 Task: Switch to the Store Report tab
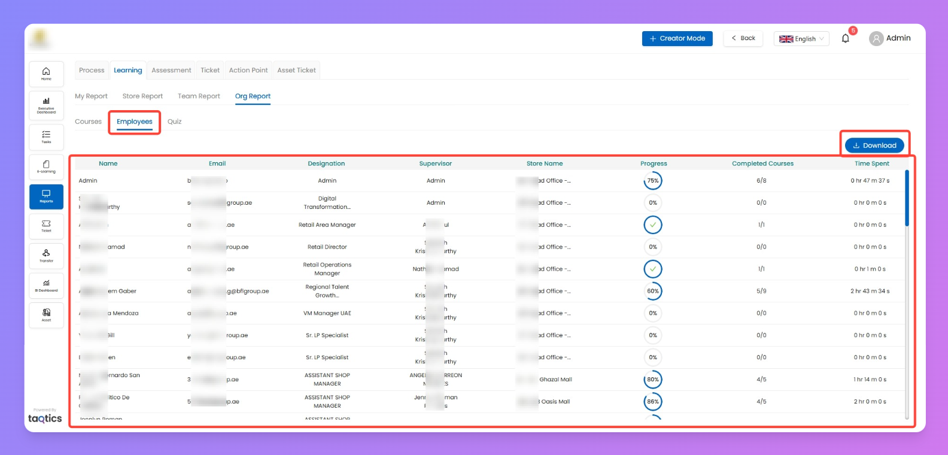(x=142, y=96)
